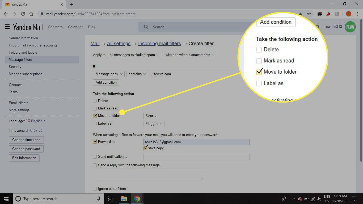Open the RW account avatar
Image resolution: width=363 pixels, height=204 pixels.
pyautogui.click(x=350, y=27)
